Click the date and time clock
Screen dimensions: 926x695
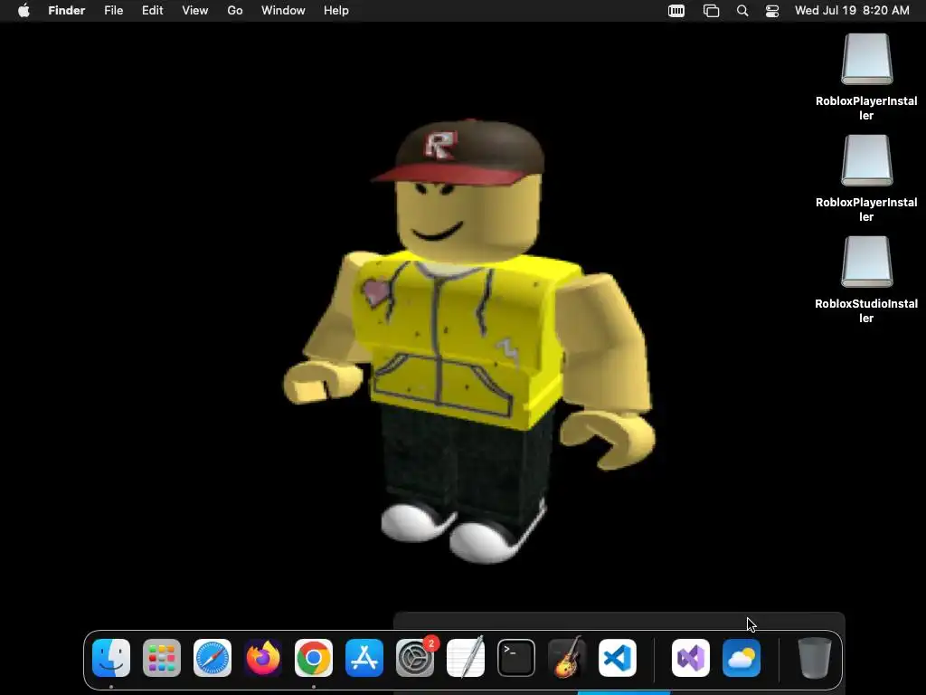852,11
